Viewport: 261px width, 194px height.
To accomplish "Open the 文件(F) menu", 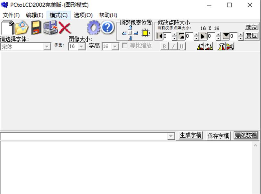I will (x=11, y=15).
